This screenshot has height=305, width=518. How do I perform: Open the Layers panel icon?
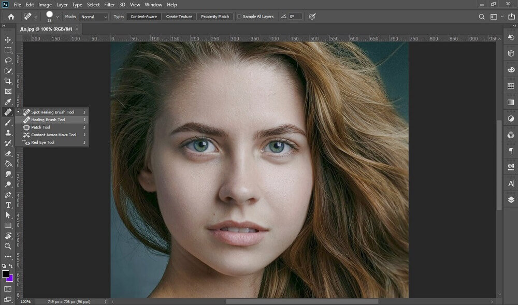pyautogui.click(x=511, y=199)
